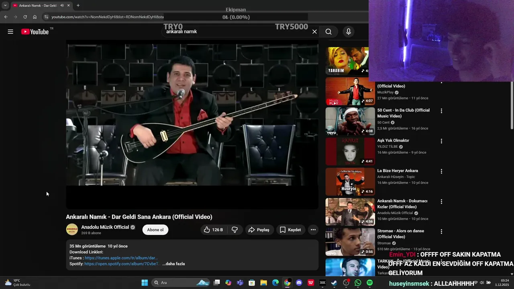
Task: Start voice search with the microphone
Action: pyautogui.click(x=348, y=32)
